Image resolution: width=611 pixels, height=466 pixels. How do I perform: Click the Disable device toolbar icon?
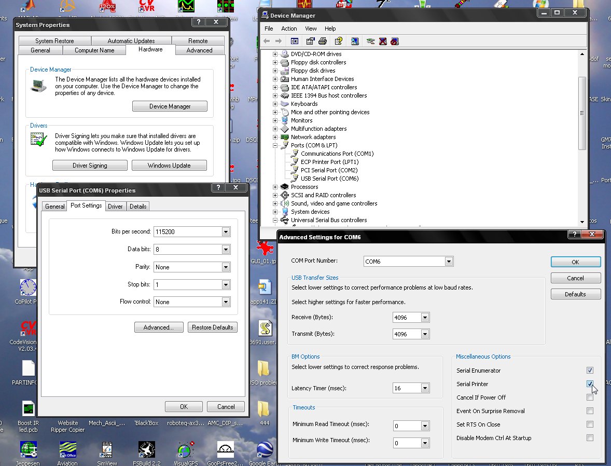(x=395, y=41)
